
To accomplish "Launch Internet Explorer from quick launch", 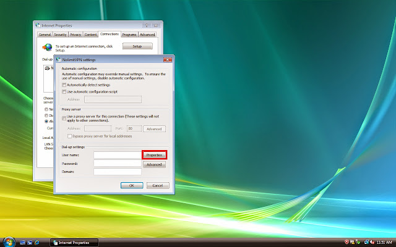I will tap(37, 243).
